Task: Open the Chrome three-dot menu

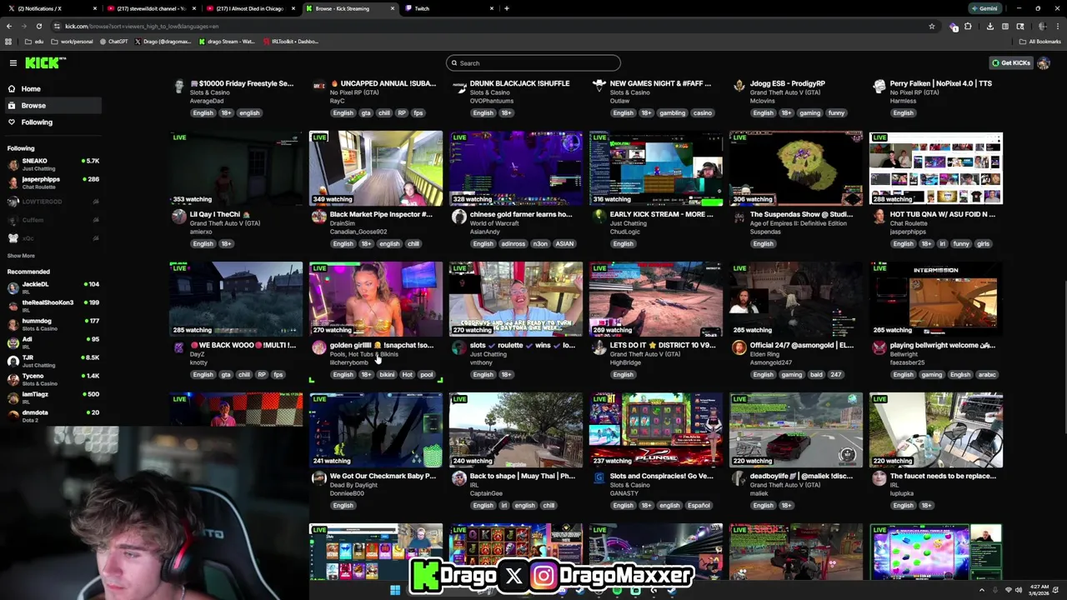Action: click(x=1058, y=27)
